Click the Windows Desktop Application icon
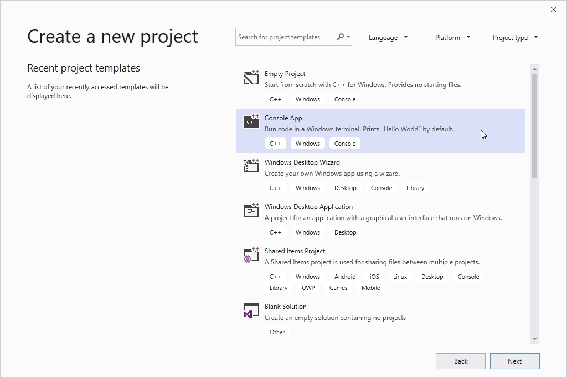Viewport: 567px width, 377px height. point(251,210)
